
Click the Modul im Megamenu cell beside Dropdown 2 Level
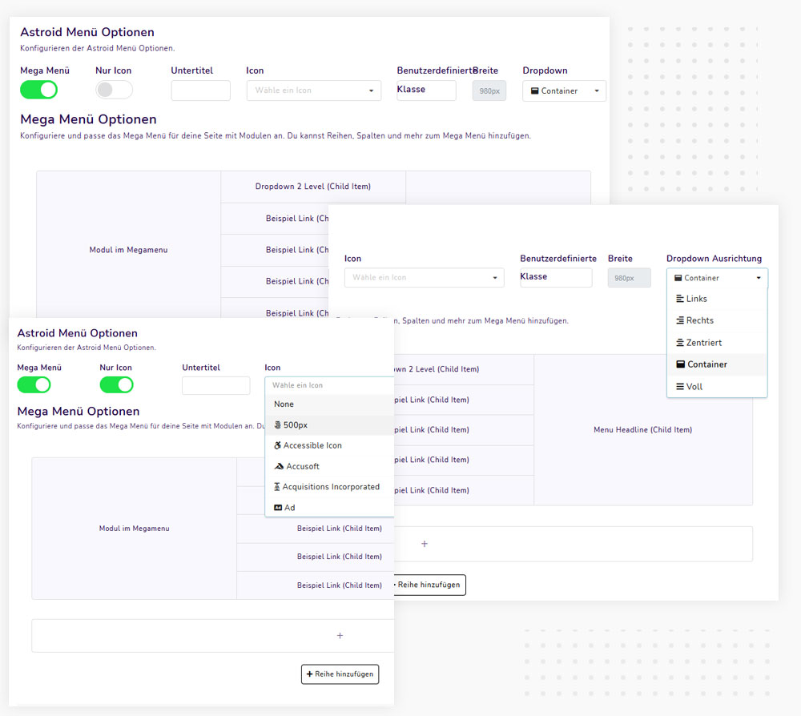click(x=128, y=250)
